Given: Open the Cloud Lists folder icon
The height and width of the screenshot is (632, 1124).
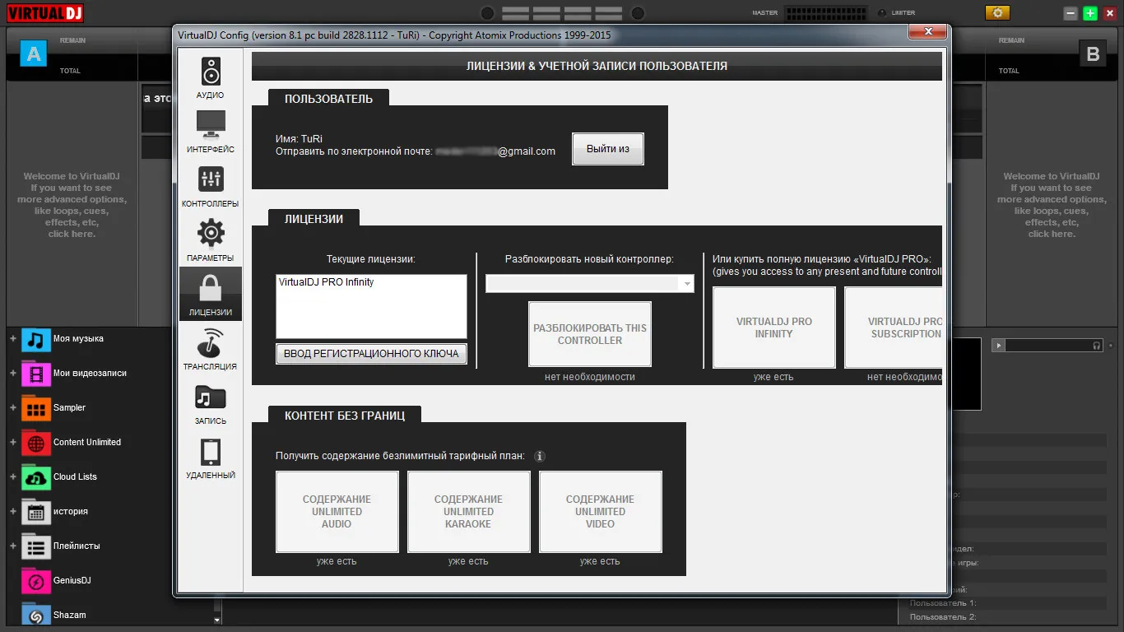Looking at the screenshot, I should click(35, 477).
